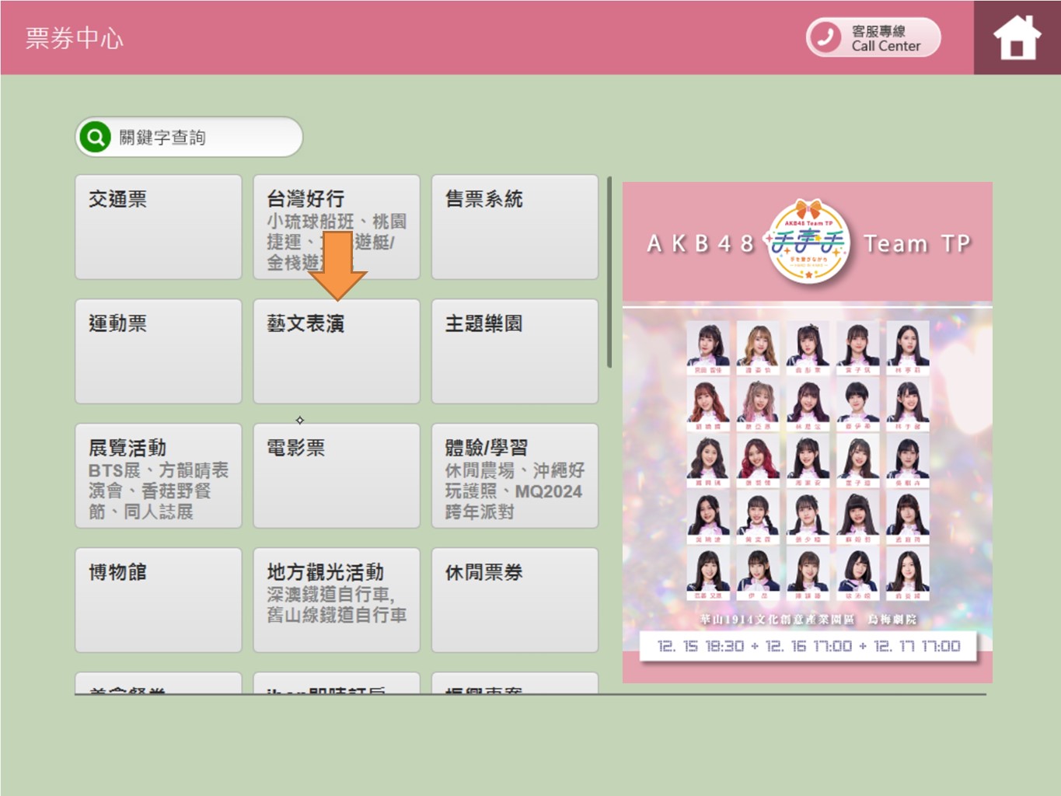
Task: Open the 體驗/學習 category tile
Action: pos(515,476)
